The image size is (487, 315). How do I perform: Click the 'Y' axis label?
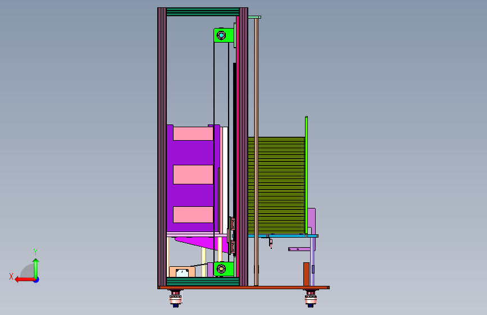[x=35, y=252]
